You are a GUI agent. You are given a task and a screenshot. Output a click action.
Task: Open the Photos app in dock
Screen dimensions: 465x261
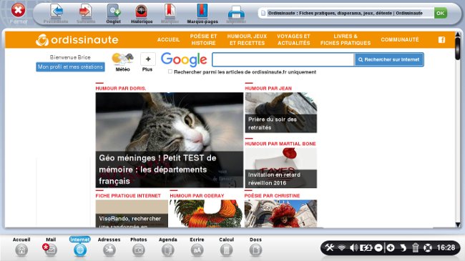139,247
